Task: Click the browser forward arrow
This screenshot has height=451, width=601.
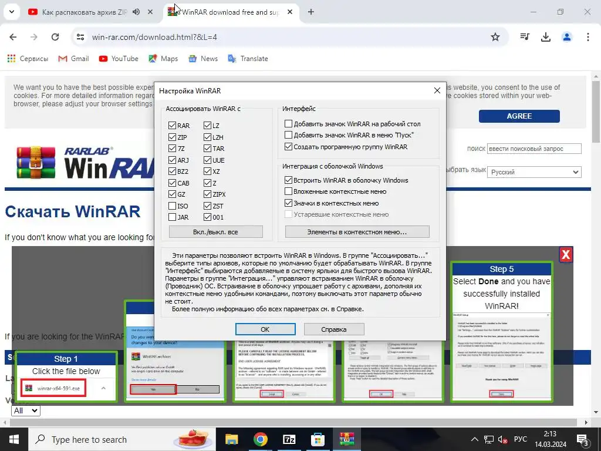Action: tap(34, 37)
